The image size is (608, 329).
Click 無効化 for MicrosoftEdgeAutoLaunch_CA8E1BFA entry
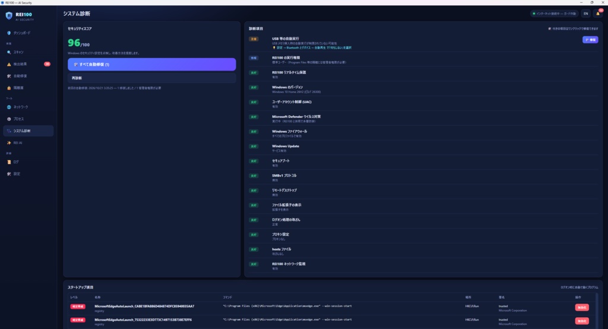(x=582, y=307)
